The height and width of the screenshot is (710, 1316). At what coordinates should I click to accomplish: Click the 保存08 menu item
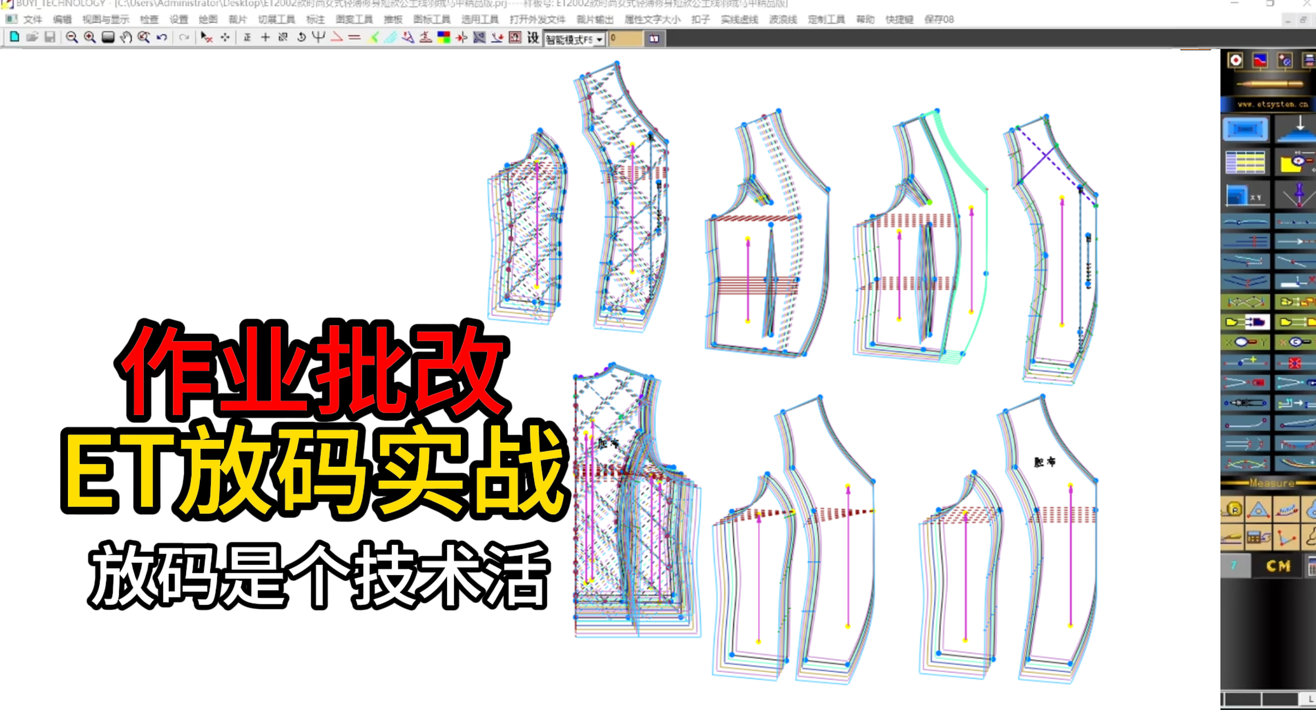(939, 20)
